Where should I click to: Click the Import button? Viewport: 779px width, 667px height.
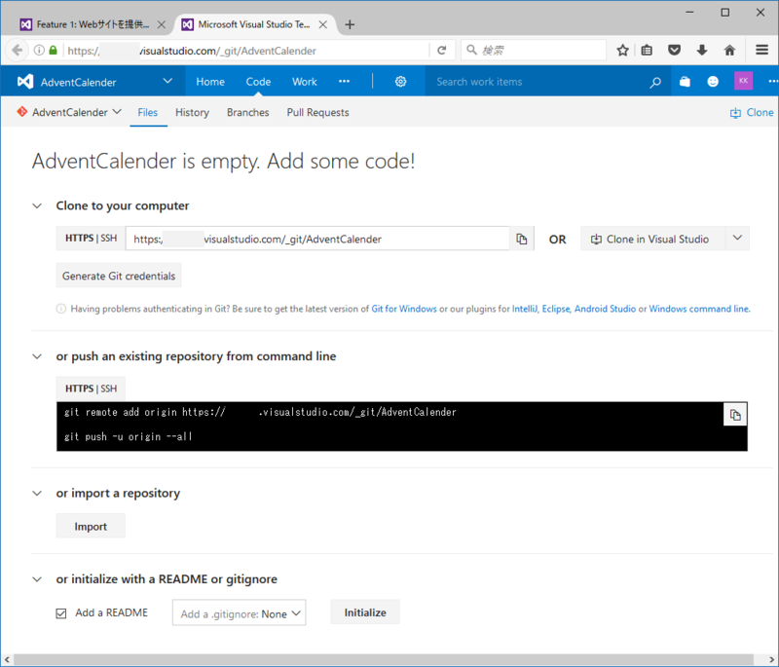91,527
